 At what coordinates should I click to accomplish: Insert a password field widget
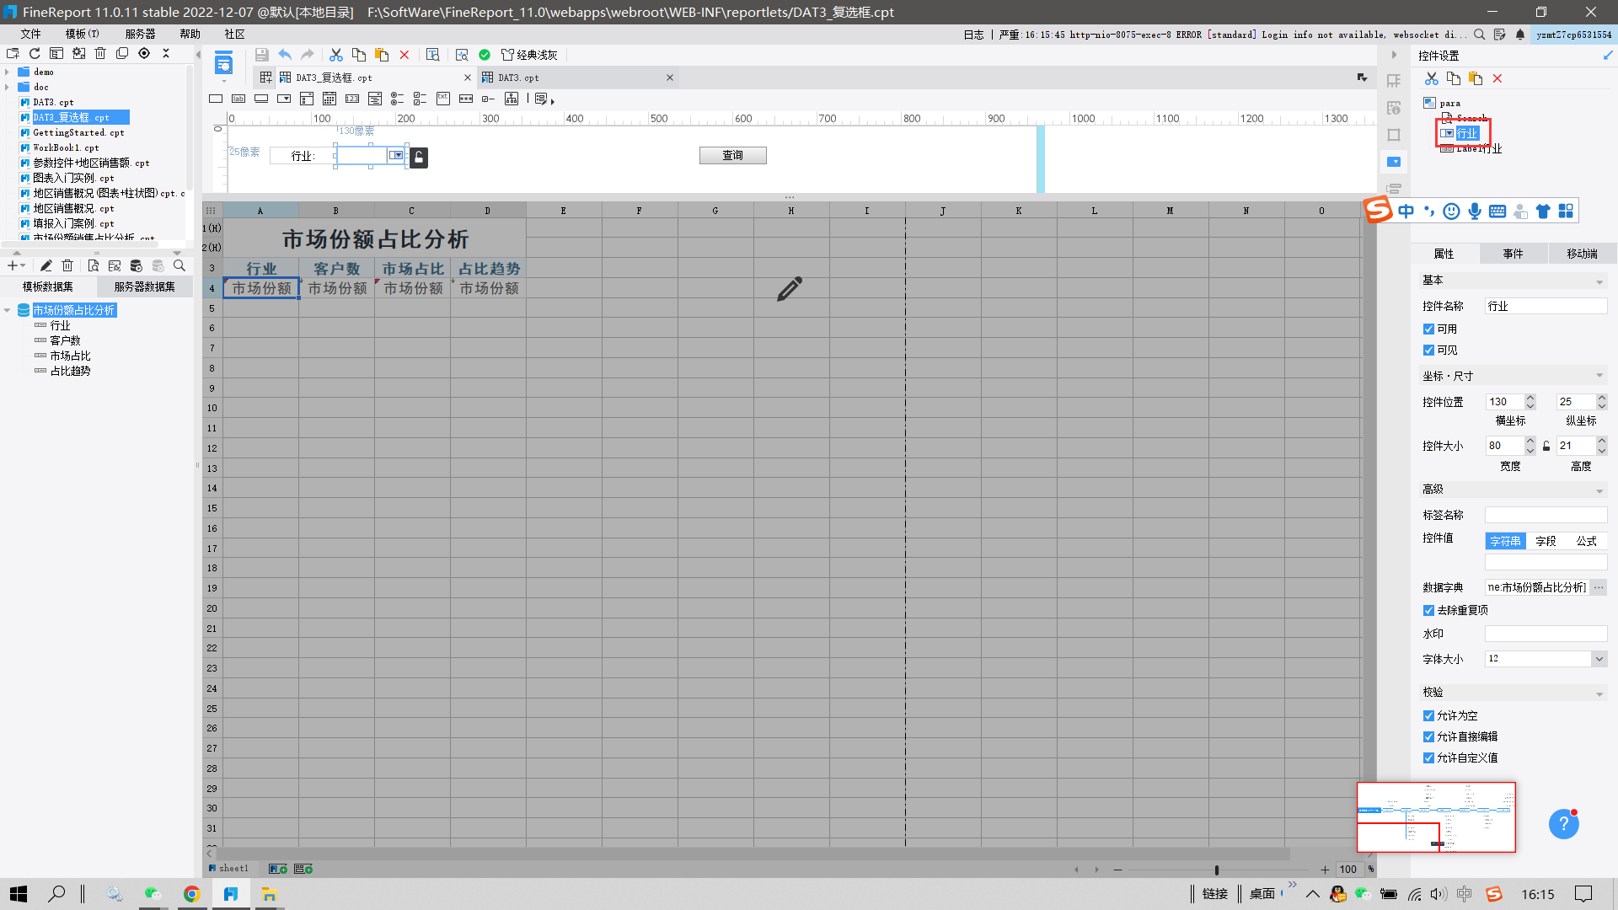tap(466, 99)
